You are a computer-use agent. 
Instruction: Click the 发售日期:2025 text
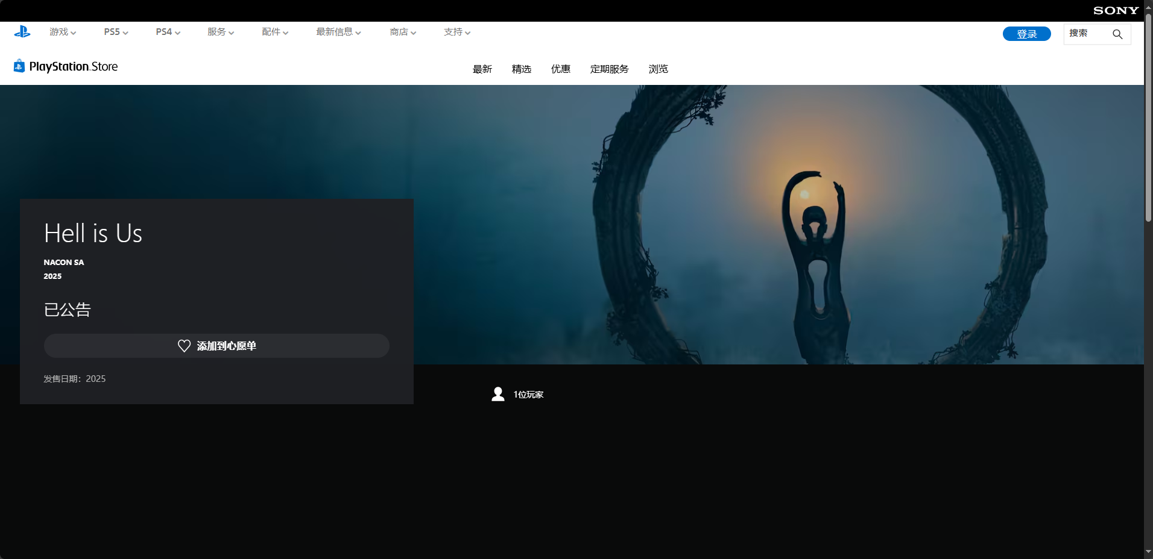(75, 379)
